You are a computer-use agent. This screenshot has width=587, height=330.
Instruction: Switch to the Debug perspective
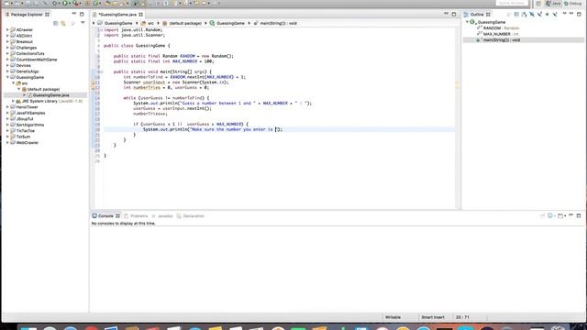point(573,4)
